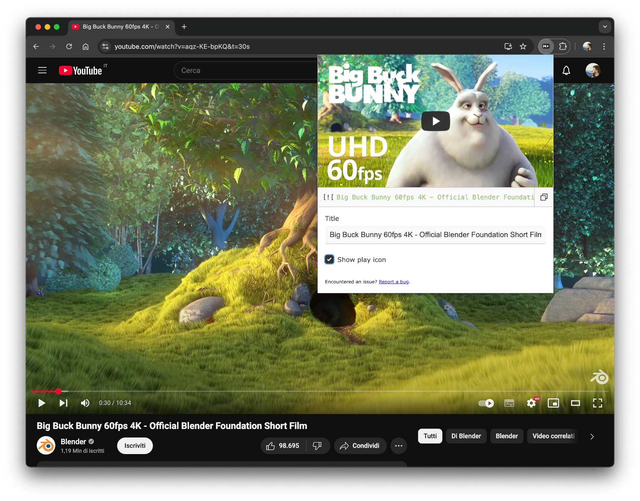Select the "Video correlati" filter chip
640x501 pixels.
point(553,436)
